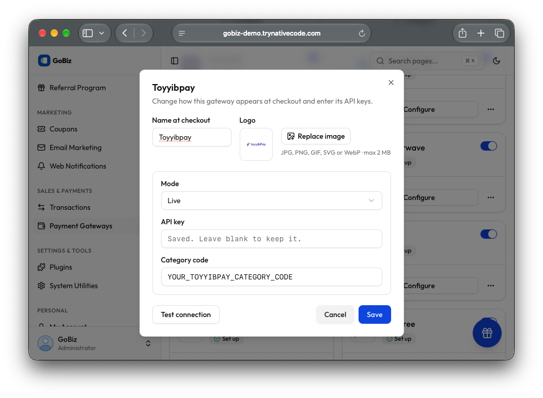Click the floating gift button
Viewport: 543px width, 398px height.
point(487,333)
